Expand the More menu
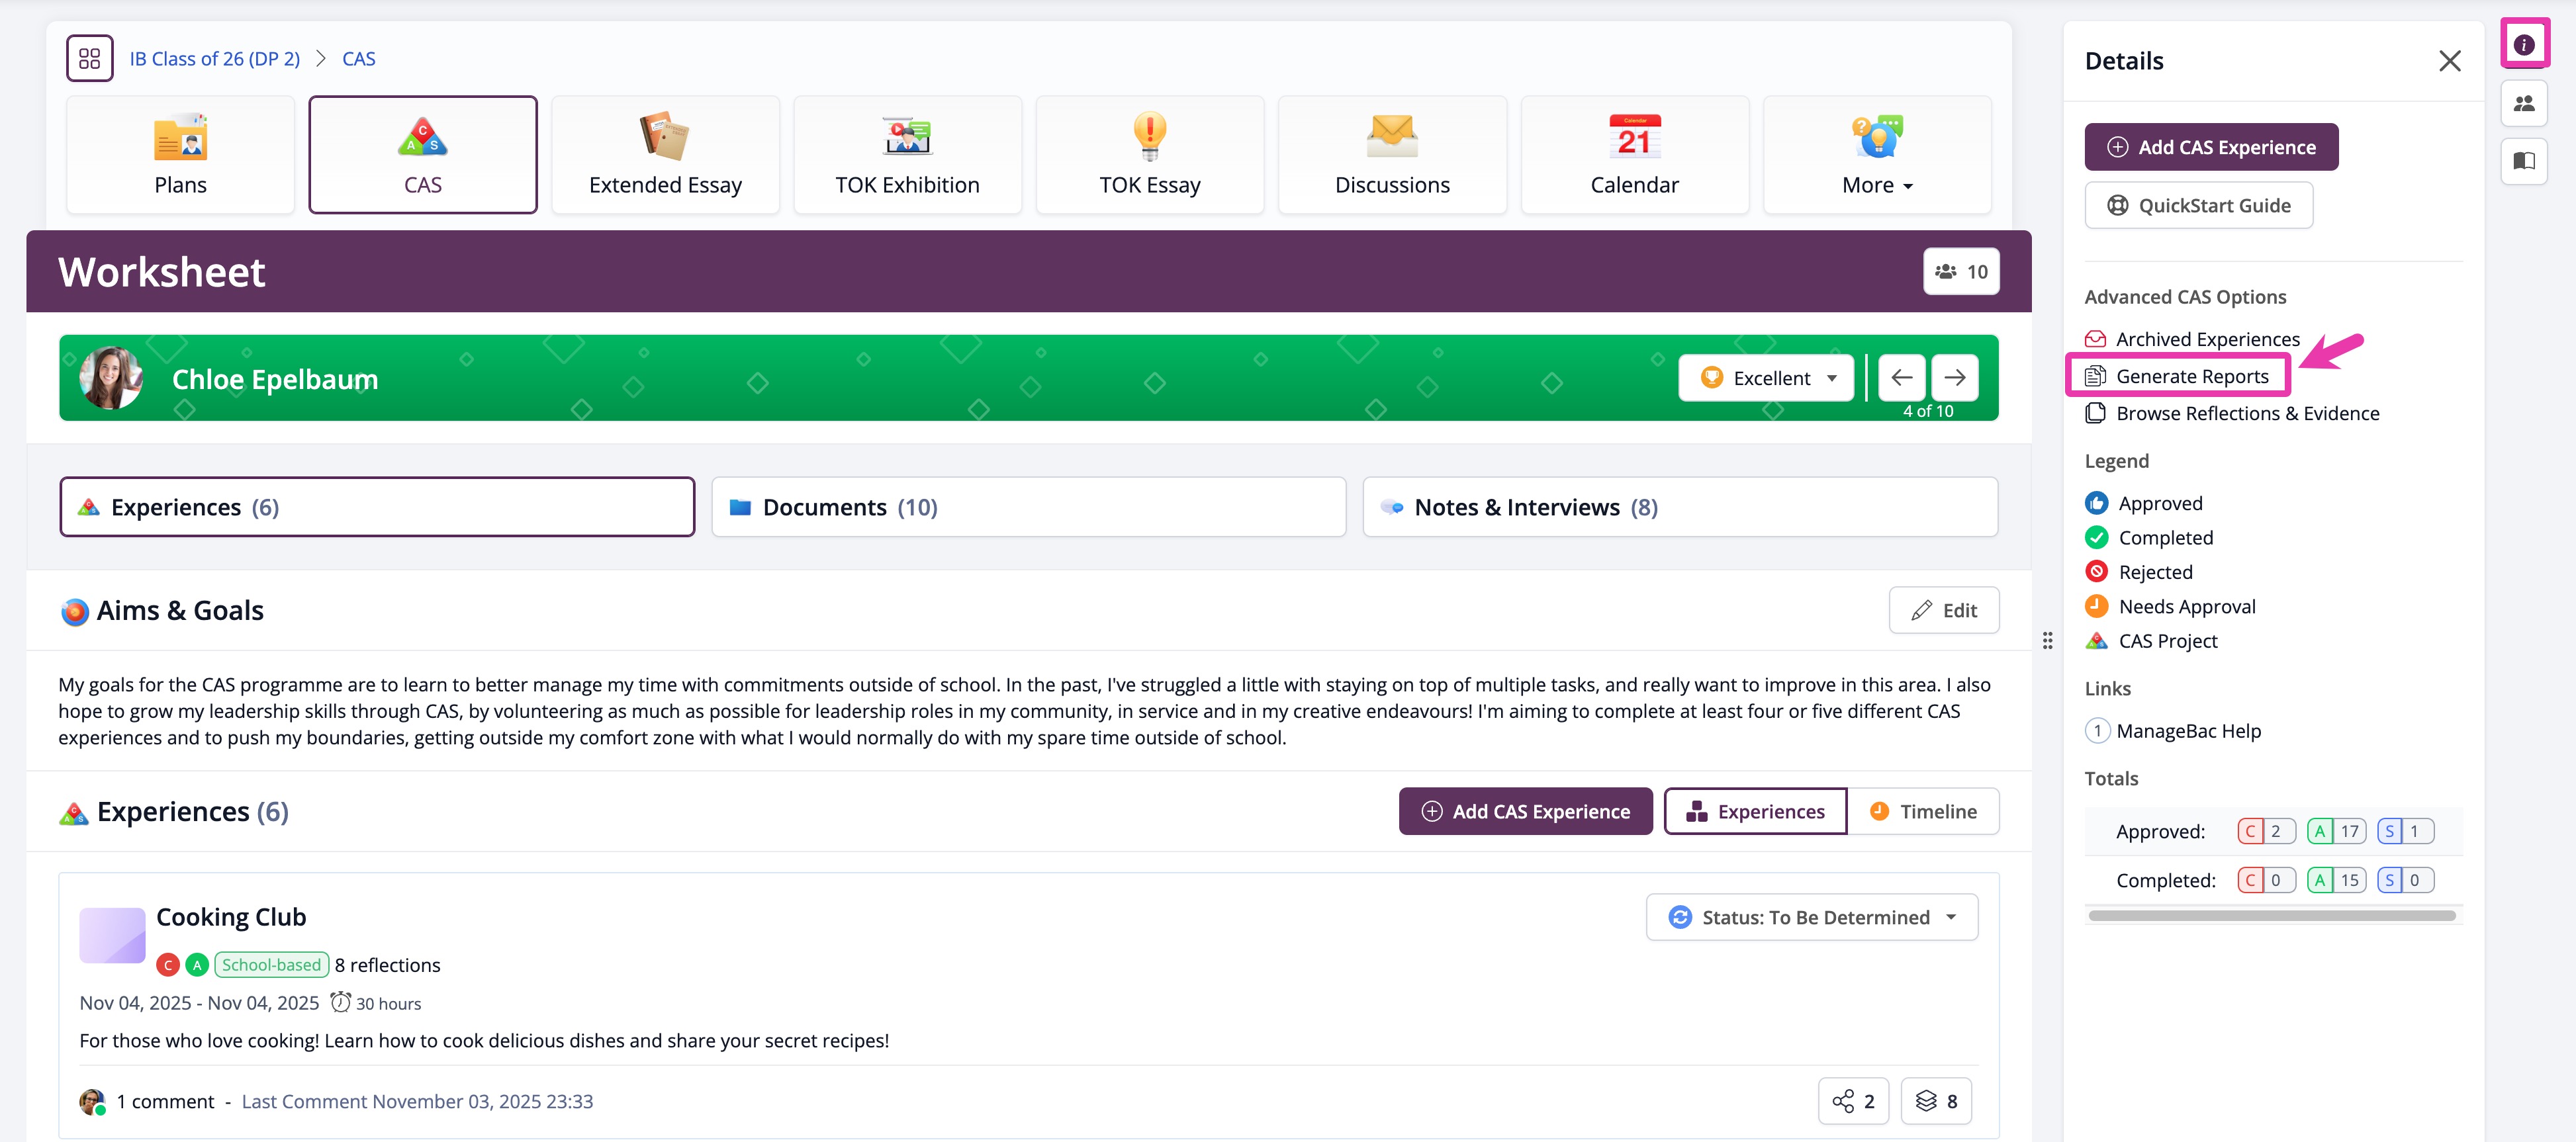The width and height of the screenshot is (2576, 1142). (1876, 155)
